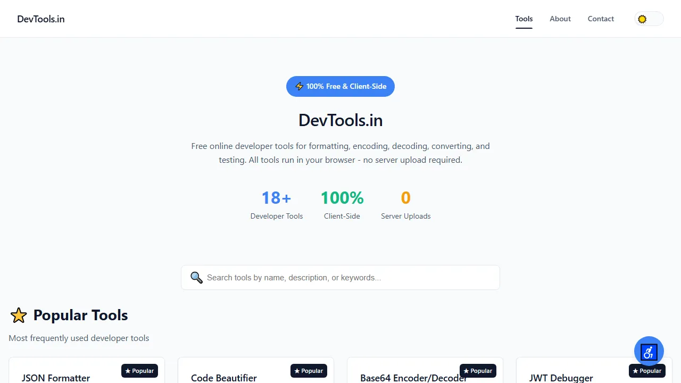The height and width of the screenshot is (383, 681).
Task: Click the Popular star badge on JWT Debugger
Action: (x=647, y=371)
